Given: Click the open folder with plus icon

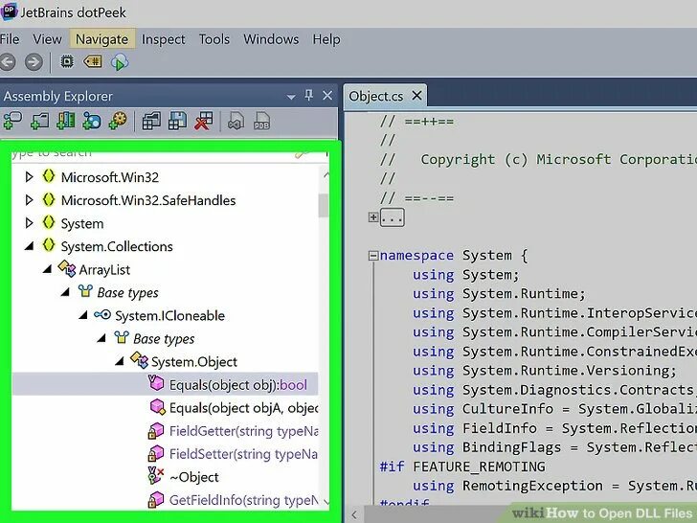Looking at the screenshot, I should pyautogui.click(x=39, y=121).
